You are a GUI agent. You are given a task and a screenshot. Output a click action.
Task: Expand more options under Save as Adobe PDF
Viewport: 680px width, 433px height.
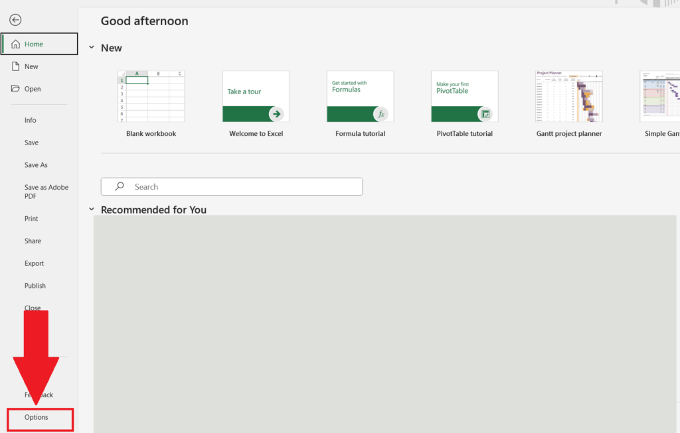coord(46,191)
